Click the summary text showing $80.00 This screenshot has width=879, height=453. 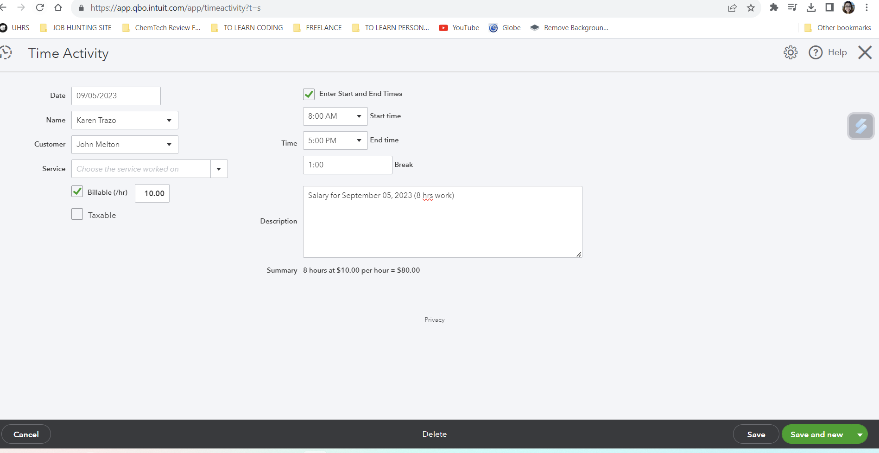(361, 270)
